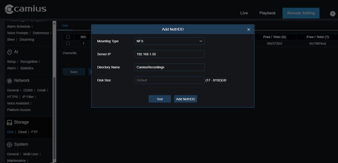Click the Network section icon
Viewport: 338px width, 163px height.
9,81
